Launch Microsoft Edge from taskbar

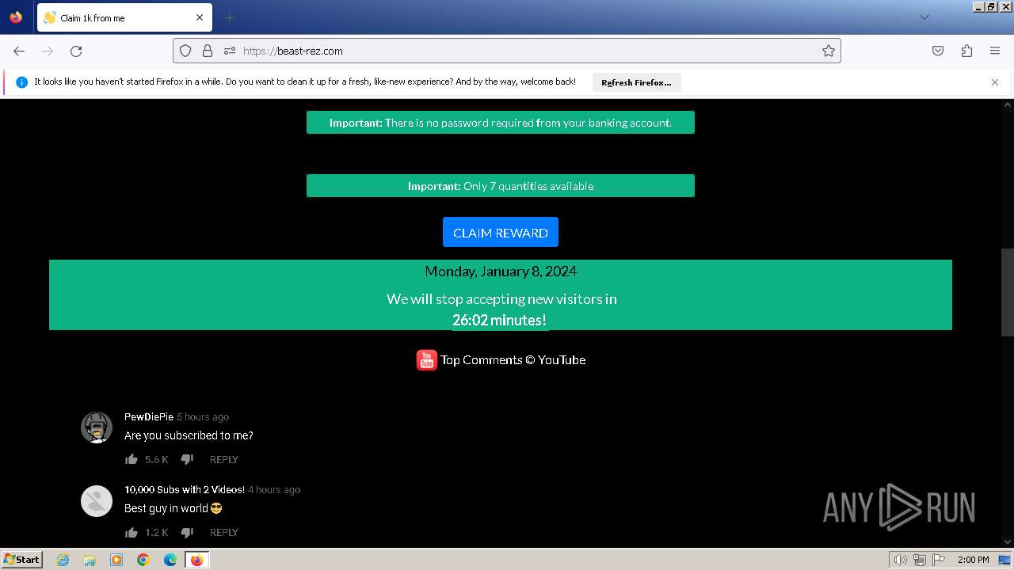coord(170,560)
